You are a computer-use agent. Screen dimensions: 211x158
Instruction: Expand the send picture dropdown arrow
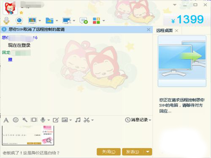(71, 120)
